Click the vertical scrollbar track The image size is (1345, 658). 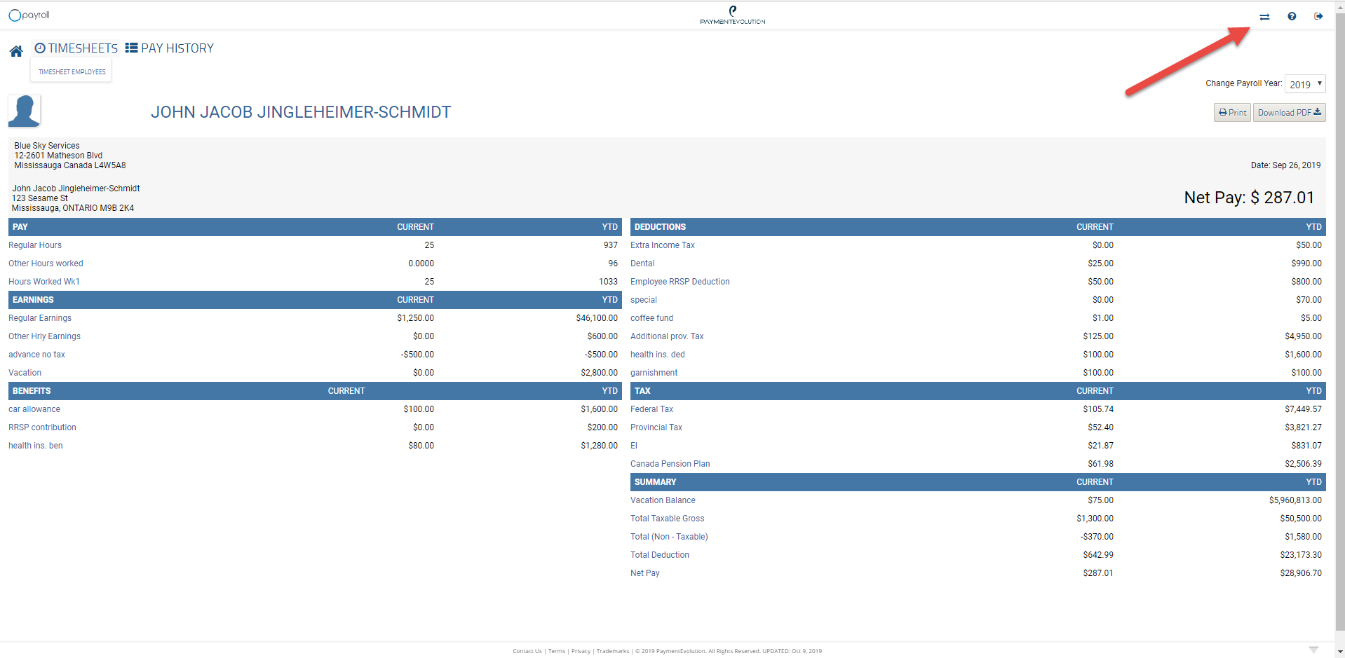point(1340,350)
